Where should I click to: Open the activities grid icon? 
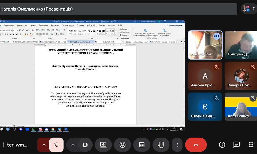coord(251,145)
